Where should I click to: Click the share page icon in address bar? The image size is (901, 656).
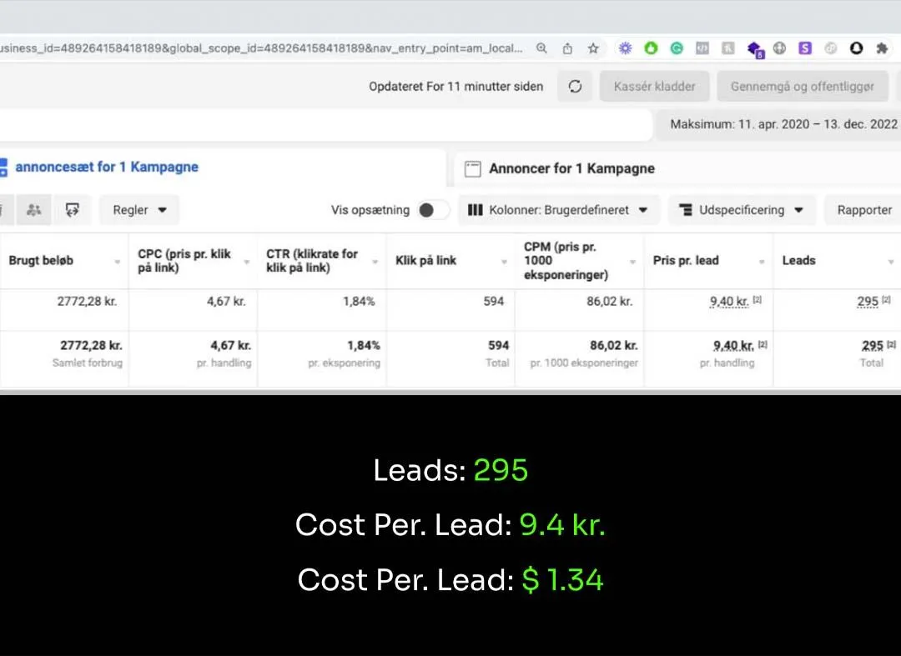point(567,48)
